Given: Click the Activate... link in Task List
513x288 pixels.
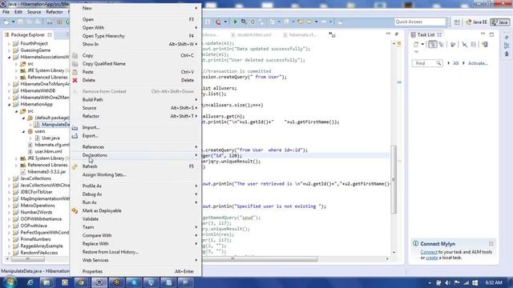Looking at the screenshot, I should click(478, 63).
